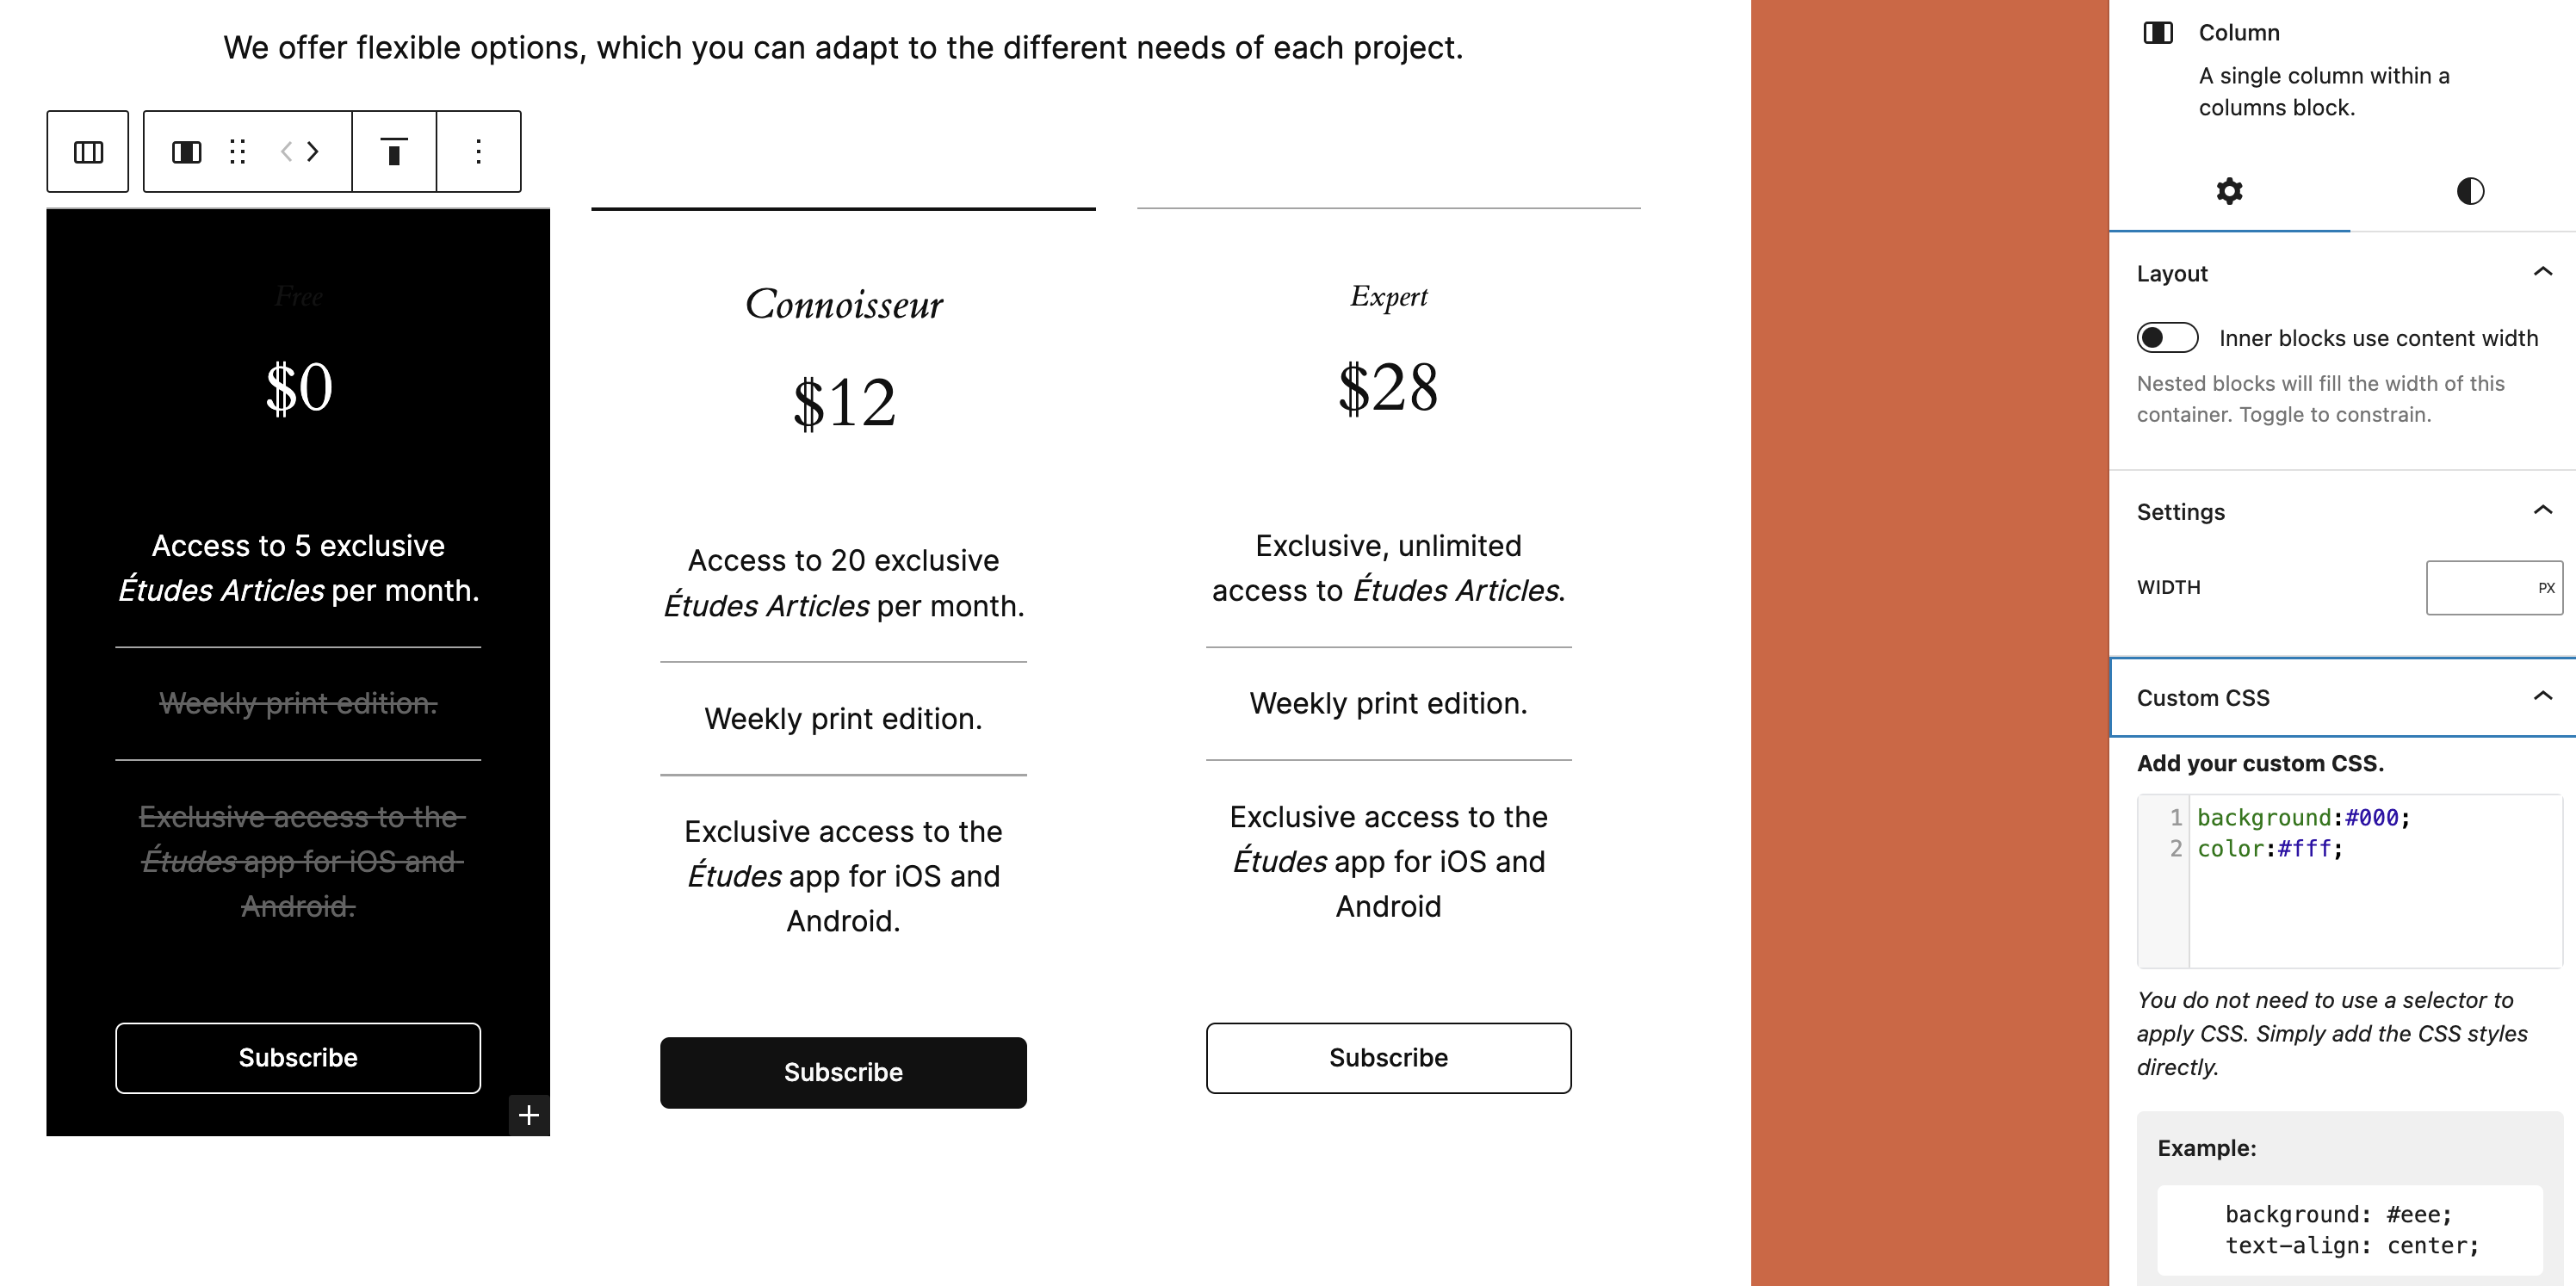2576x1286 pixels.
Task: Click the Expert Subscribe button
Action: coord(1388,1058)
